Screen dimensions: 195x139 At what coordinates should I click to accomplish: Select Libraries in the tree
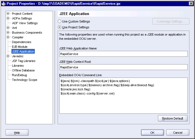pyautogui.click(x=18, y=66)
